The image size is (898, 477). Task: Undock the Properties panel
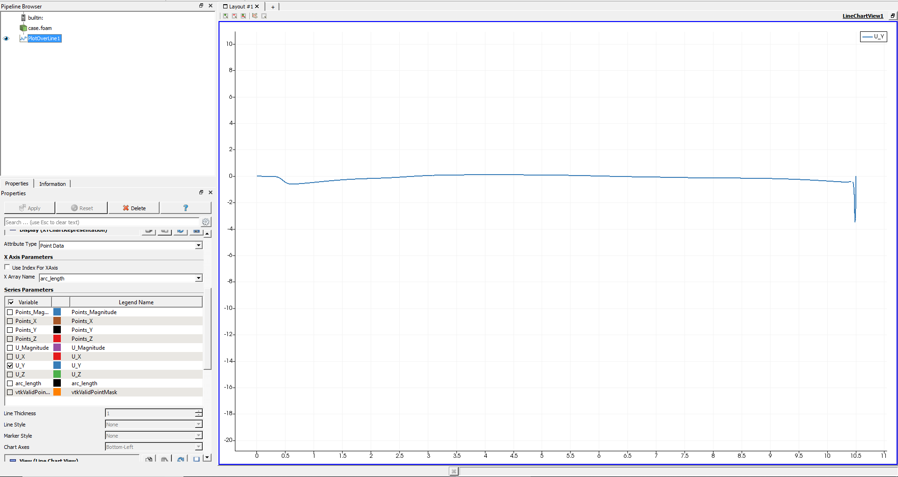(201, 192)
